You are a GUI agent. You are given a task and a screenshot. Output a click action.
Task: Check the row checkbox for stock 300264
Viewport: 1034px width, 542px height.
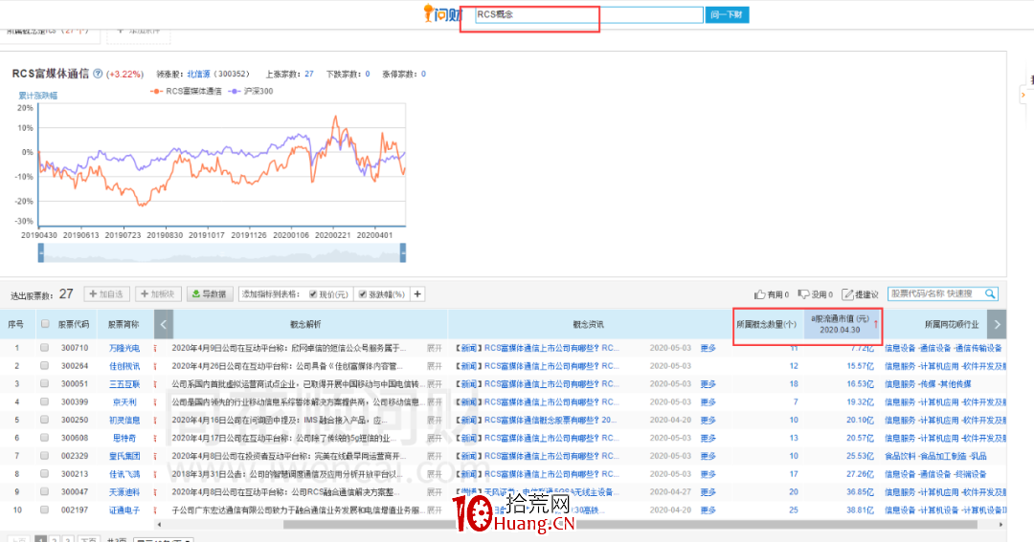[x=44, y=365]
